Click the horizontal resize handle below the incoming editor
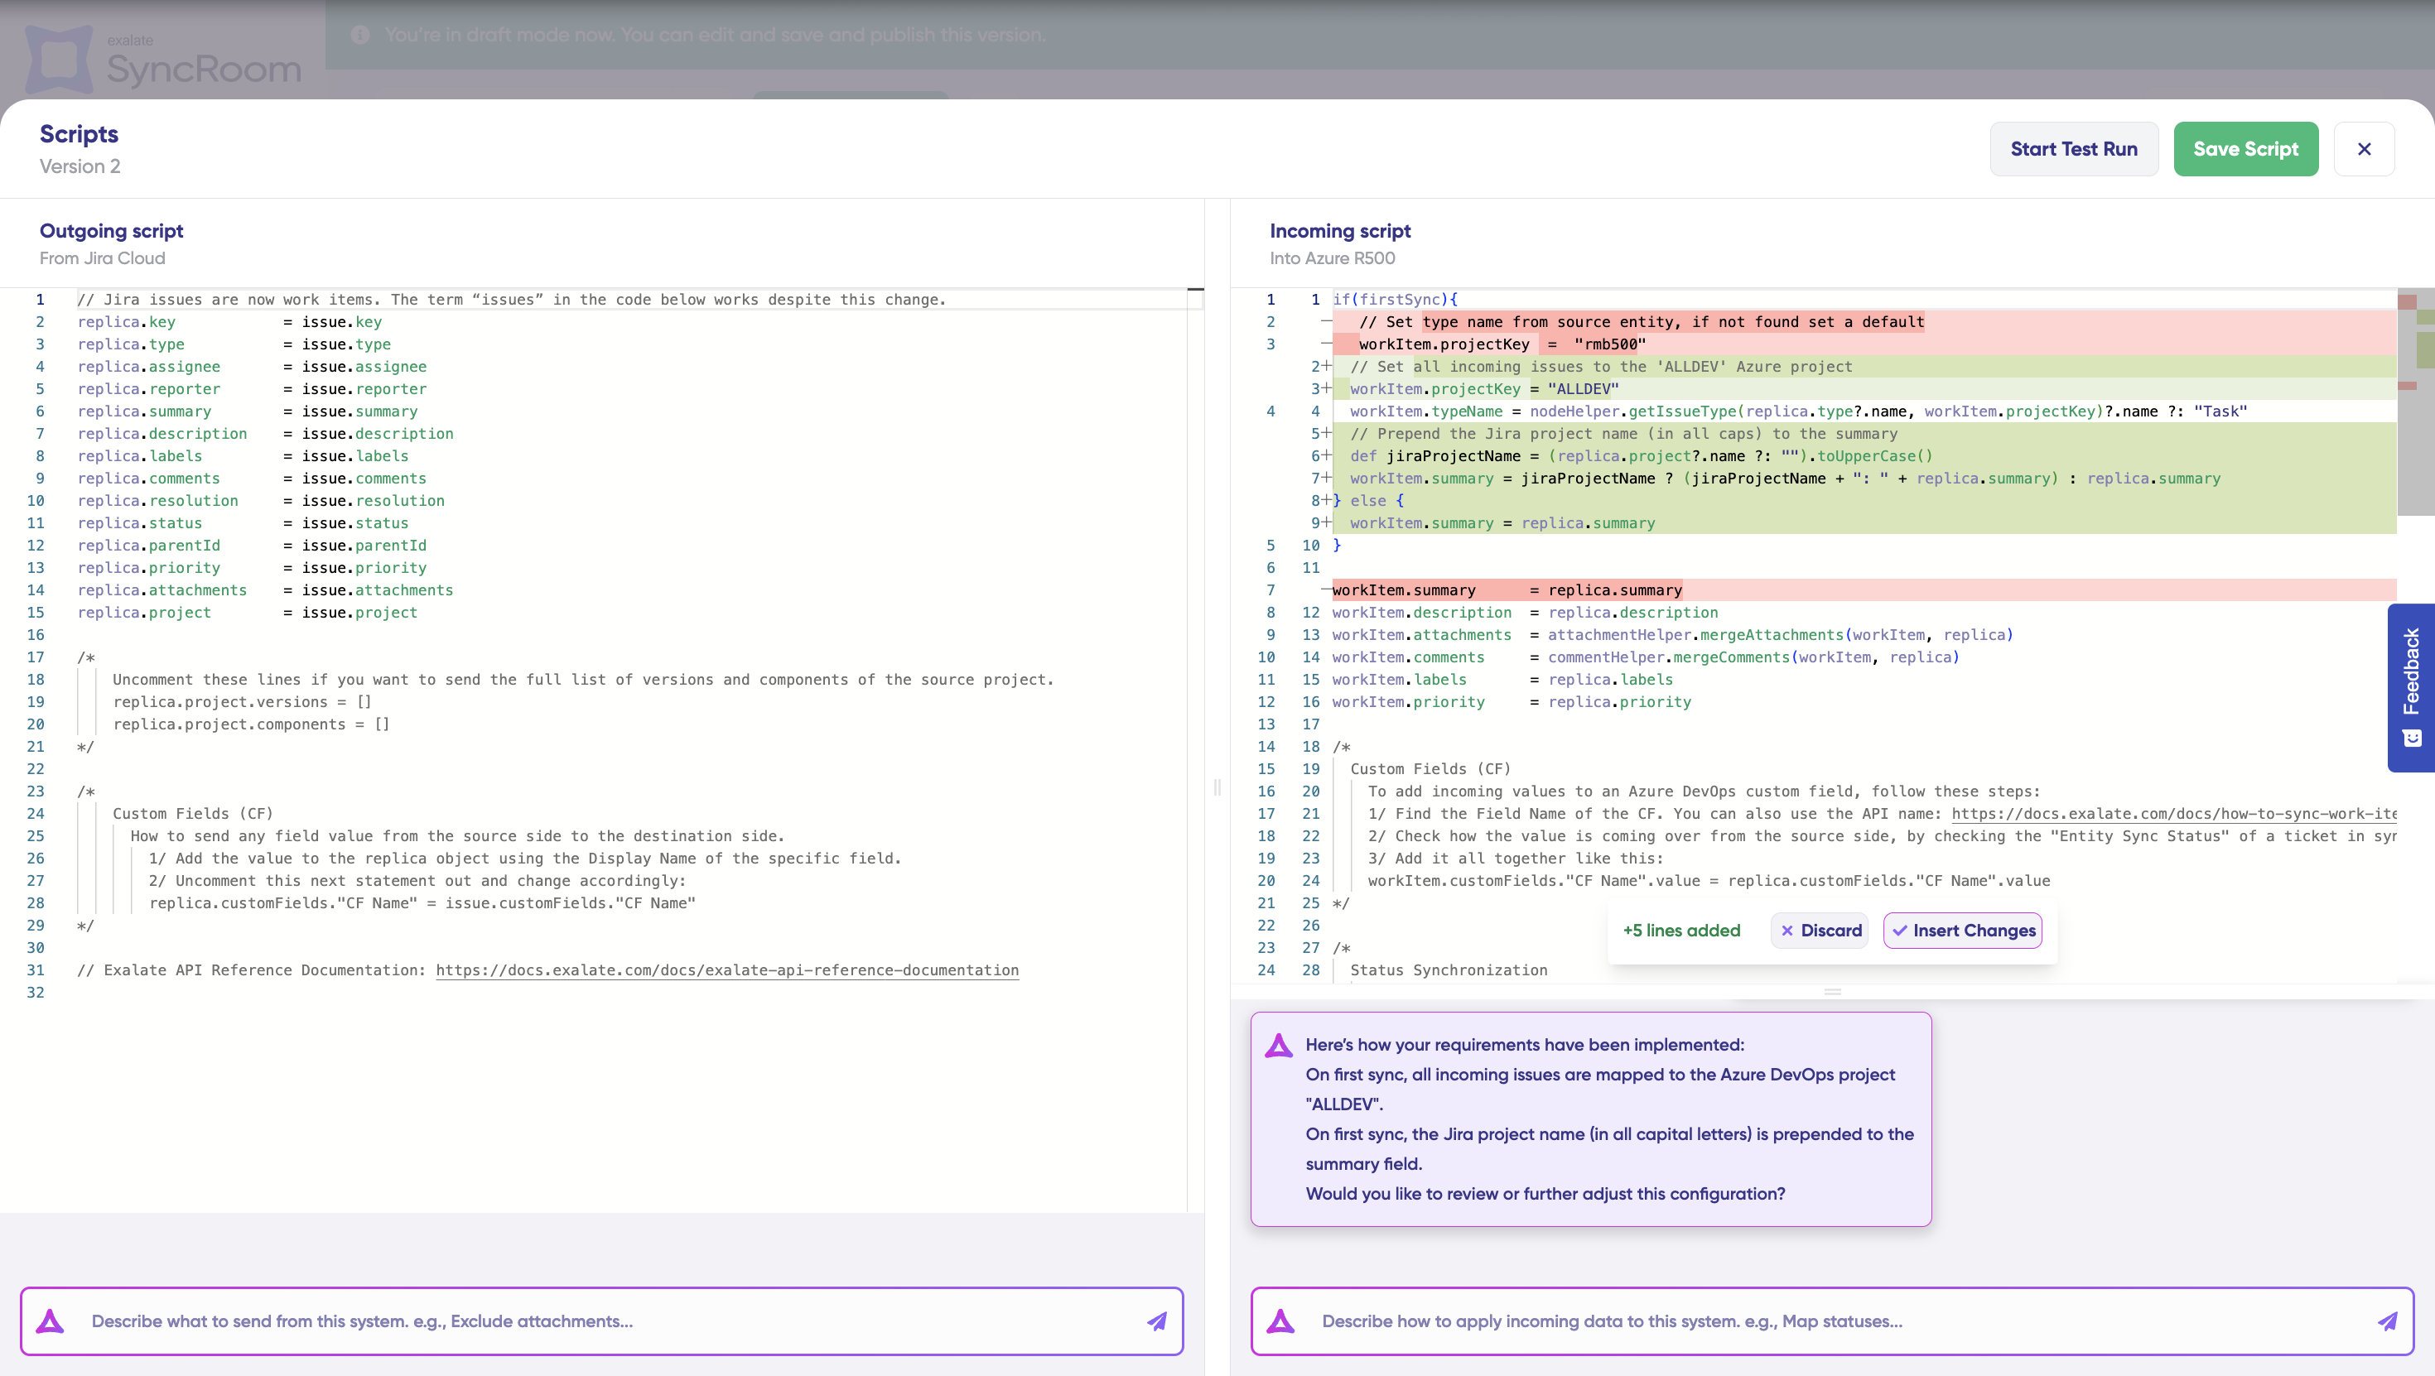The image size is (2435, 1376). (x=1833, y=991)
